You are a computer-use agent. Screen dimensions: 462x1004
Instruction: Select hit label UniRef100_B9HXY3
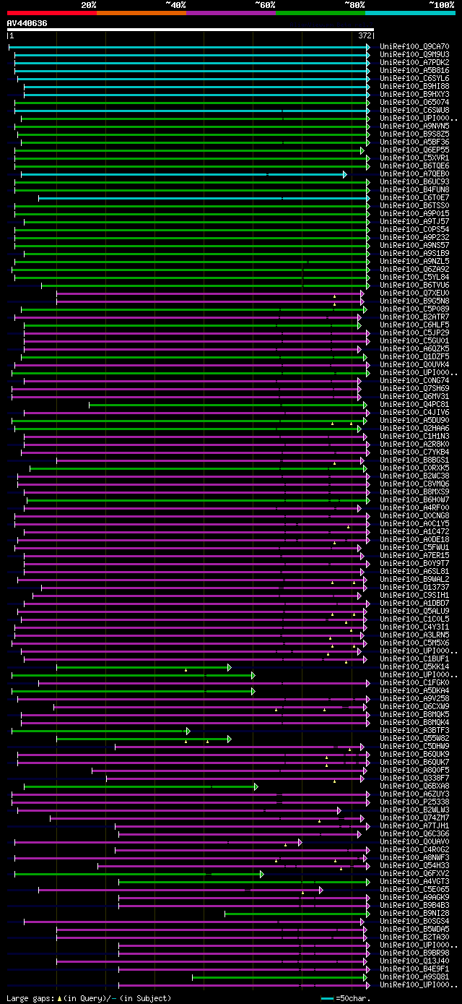tap(414, 95)
